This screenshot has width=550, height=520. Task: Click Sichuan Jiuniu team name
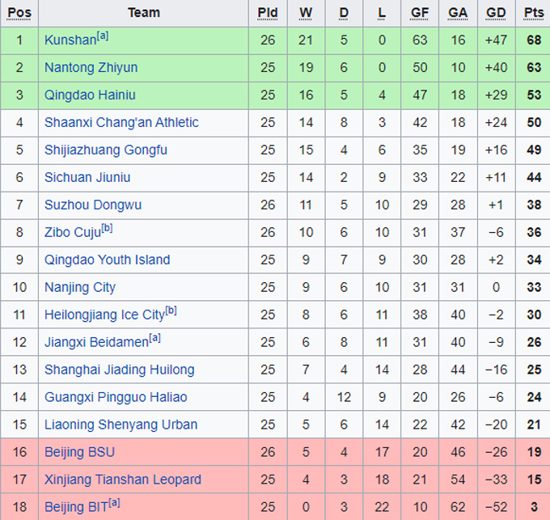click(x=87, y=178)
